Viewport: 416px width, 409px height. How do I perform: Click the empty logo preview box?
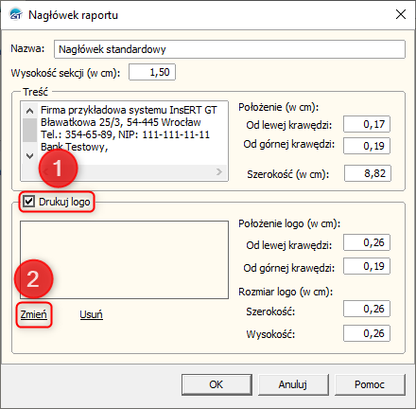click(x=124, y=259)
